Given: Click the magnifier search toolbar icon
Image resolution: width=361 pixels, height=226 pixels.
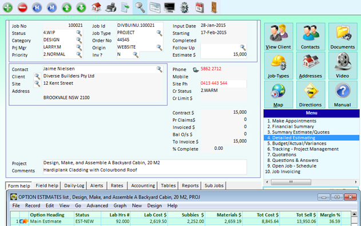Looking at the screenshot, I should pos(140,7).
